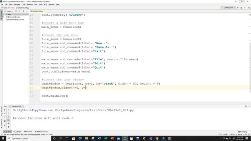
Task: Open Task View on taskbar
Action: click(61, 138)
